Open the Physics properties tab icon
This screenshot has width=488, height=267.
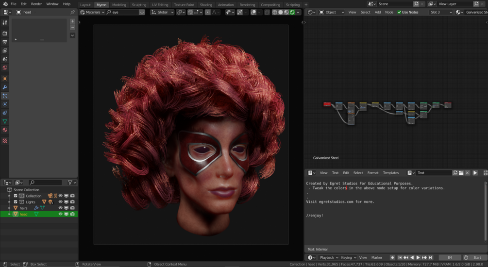[5, 104]
